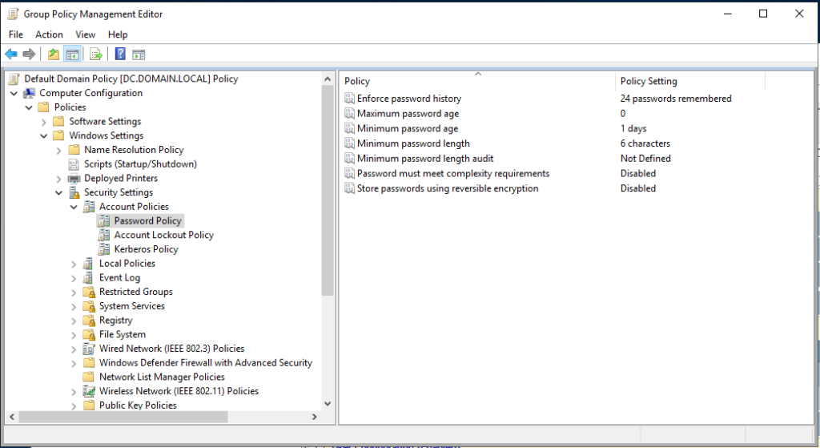Select the File System tree item
The image size is (820, 448).
[123, 334]
